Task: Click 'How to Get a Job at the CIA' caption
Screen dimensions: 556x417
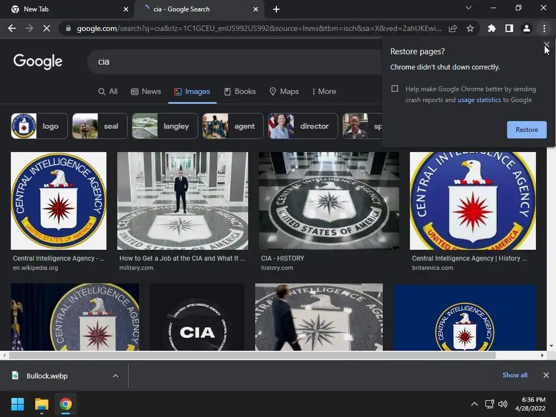Action: click(x=182, y=258)
